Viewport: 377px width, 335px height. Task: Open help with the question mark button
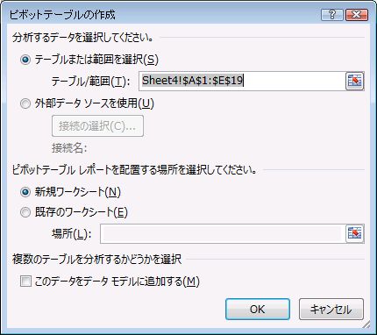331,15
